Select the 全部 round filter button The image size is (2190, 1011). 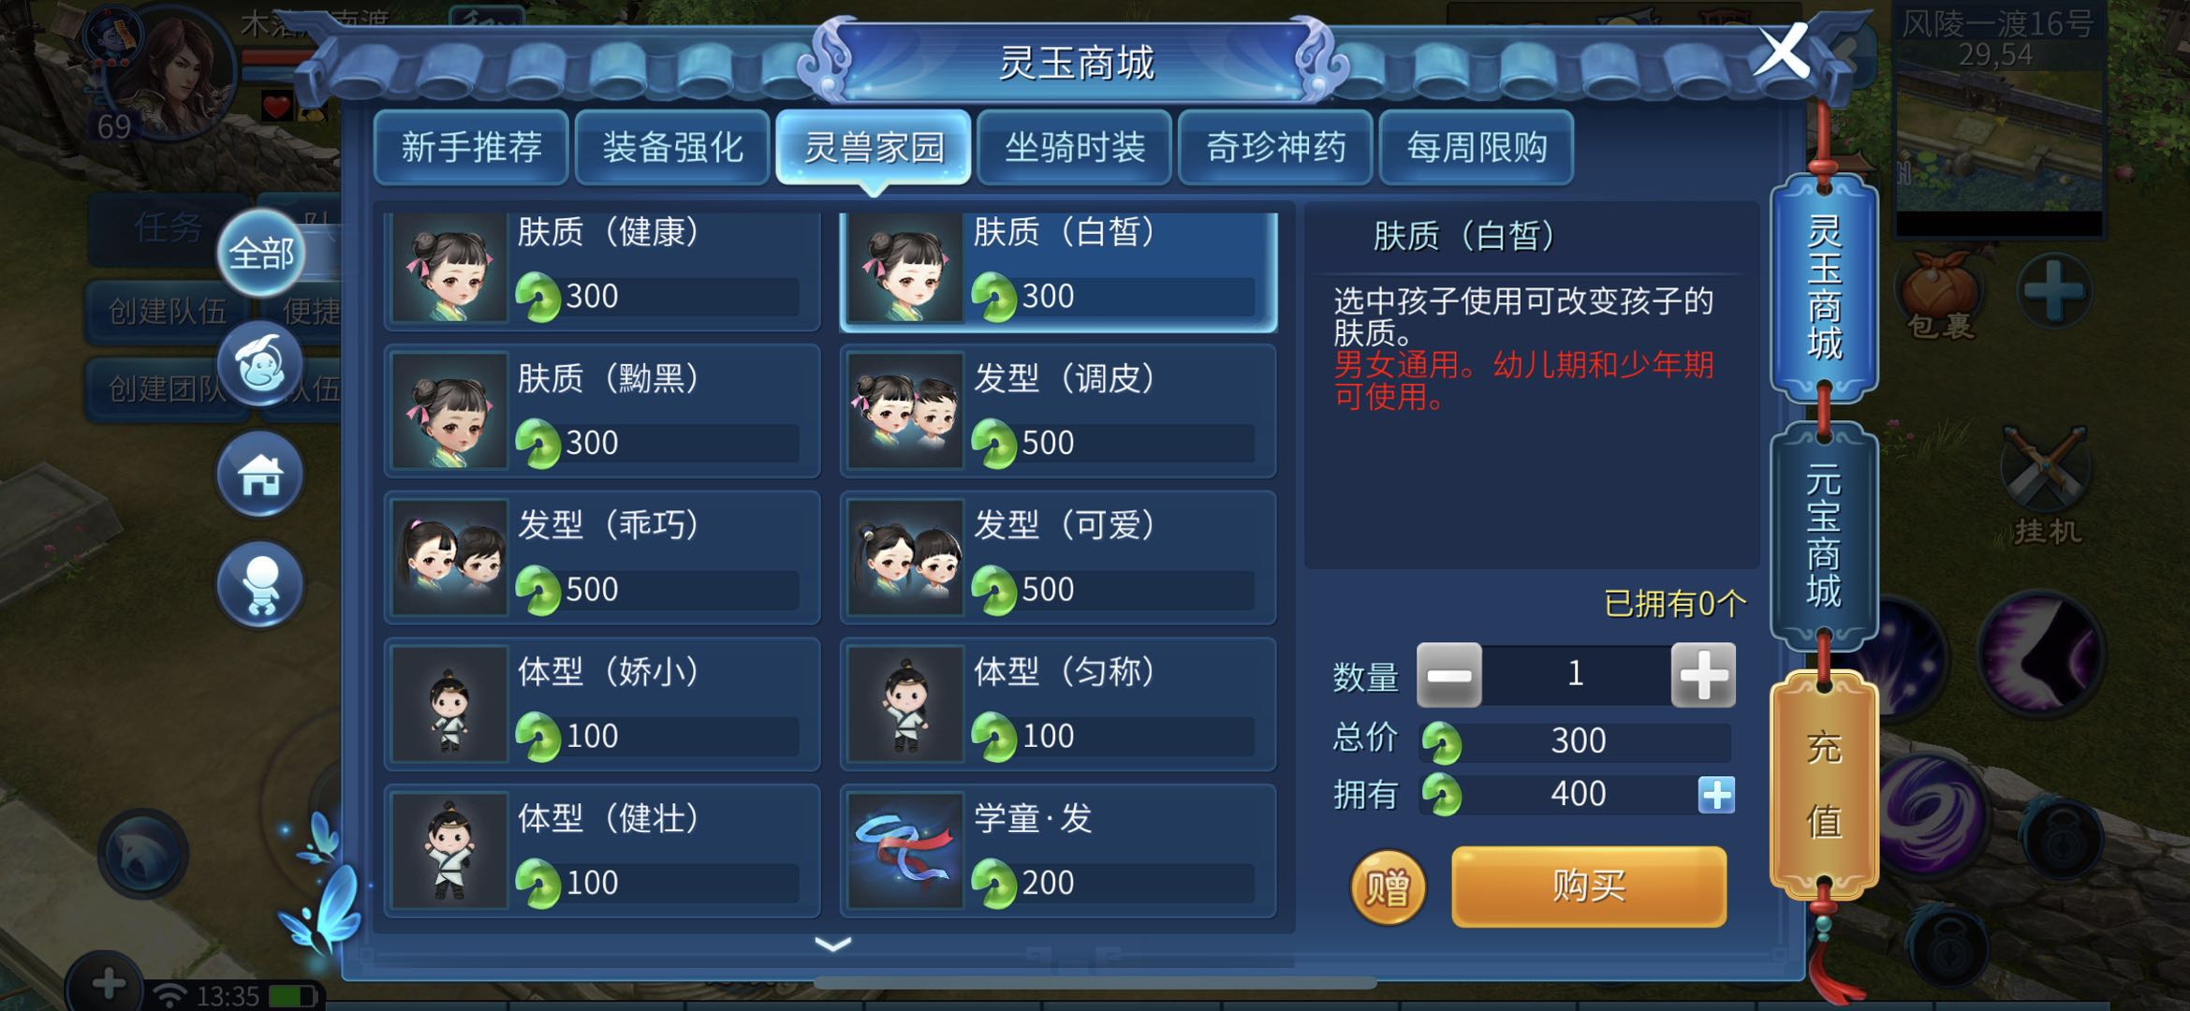(261, 254)
